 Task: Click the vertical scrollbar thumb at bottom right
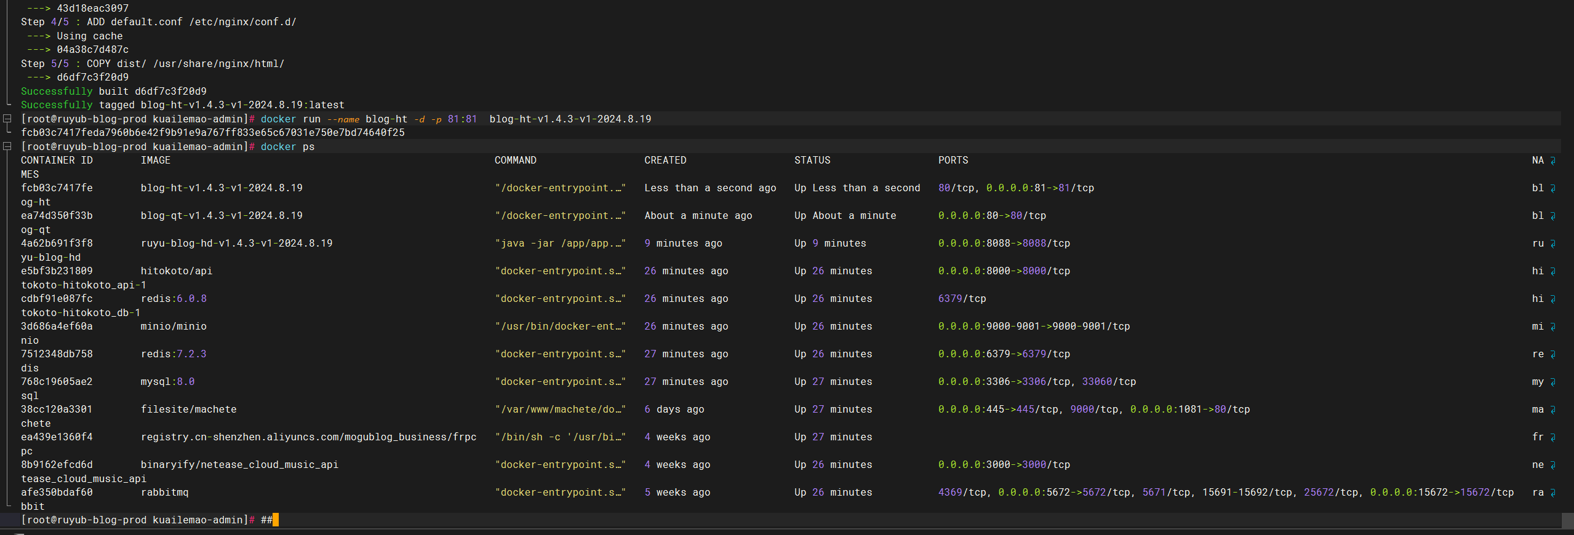click(1567, 520)
